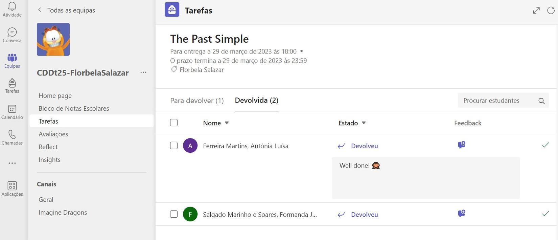
Task: Open the Atividade bell icon
Action: (x=12, y=9)
